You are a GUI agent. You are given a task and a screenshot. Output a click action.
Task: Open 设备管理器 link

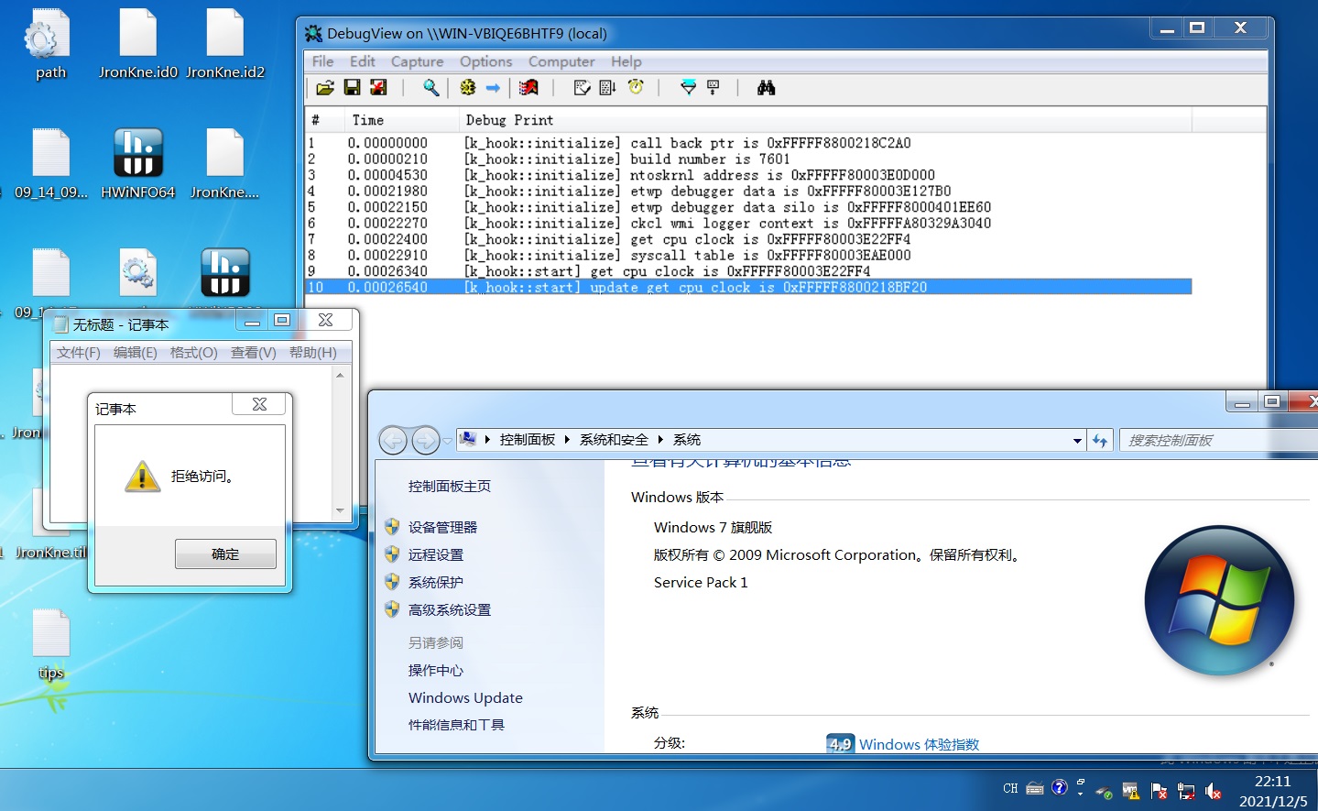443,528
